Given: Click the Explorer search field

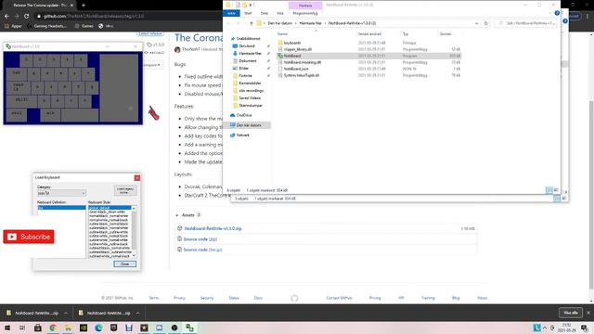Looking at the screenshot, I should point(527,23).
